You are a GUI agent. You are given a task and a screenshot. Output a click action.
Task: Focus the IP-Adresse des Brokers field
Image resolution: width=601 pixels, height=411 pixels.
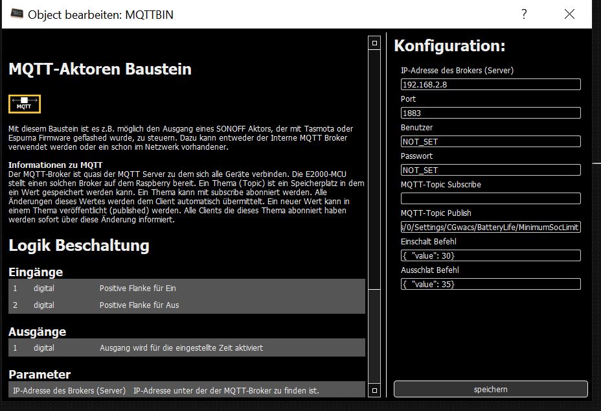tap(490, 84)
